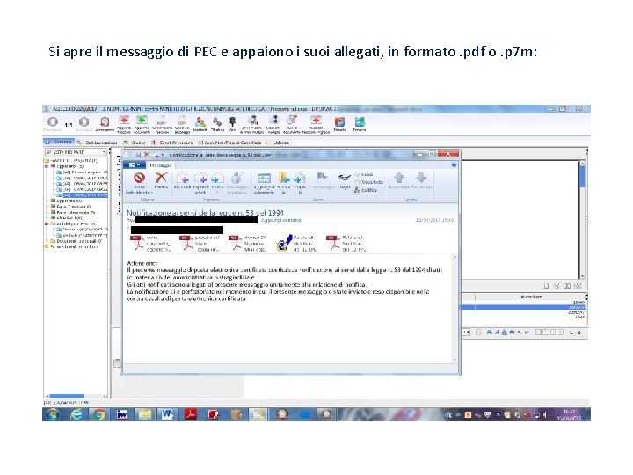Open the Vista per parti dropdown
Image resolution: width=633 pixels, height=475 pixels.
point(76,152)
